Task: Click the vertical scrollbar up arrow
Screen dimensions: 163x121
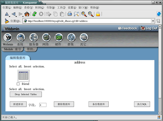Action: (x=160, y=26)
